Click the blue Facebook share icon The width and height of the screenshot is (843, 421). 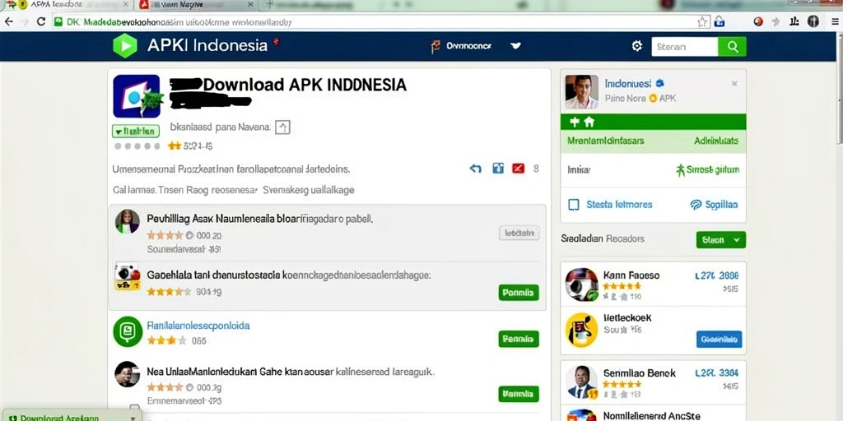coord(498,169)
